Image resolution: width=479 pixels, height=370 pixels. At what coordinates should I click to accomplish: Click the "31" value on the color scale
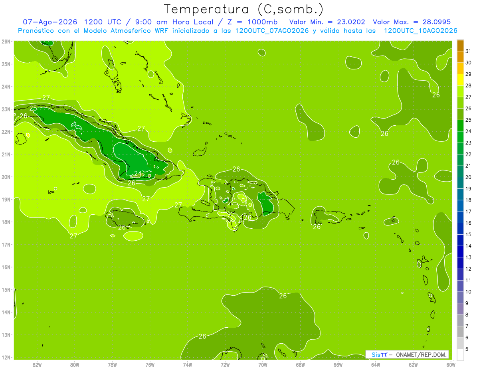[468, 51]
